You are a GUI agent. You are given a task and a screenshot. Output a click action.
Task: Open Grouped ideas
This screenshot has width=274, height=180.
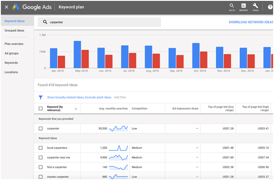(14, 31)
